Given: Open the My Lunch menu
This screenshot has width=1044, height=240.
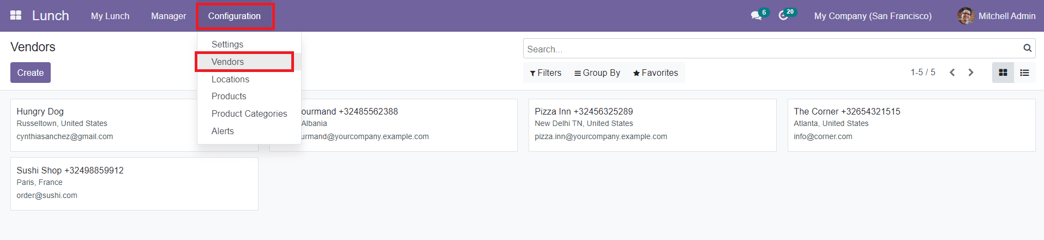Looking at the screenshot, I should [x=110, y=16].
